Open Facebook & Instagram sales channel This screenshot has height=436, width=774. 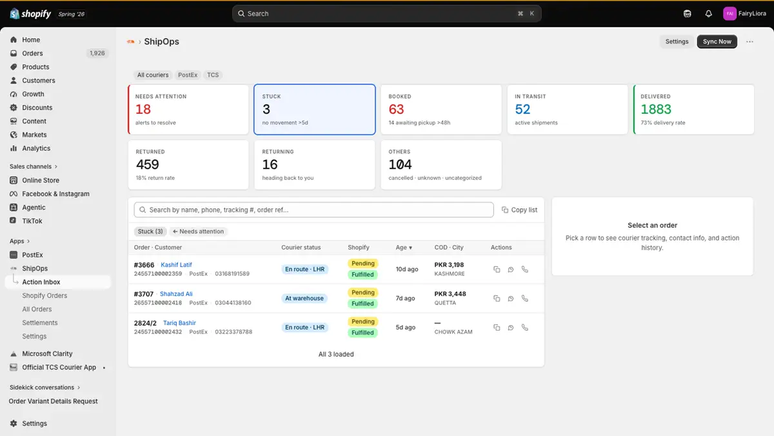pyautogui.click(x=55, y=194)
